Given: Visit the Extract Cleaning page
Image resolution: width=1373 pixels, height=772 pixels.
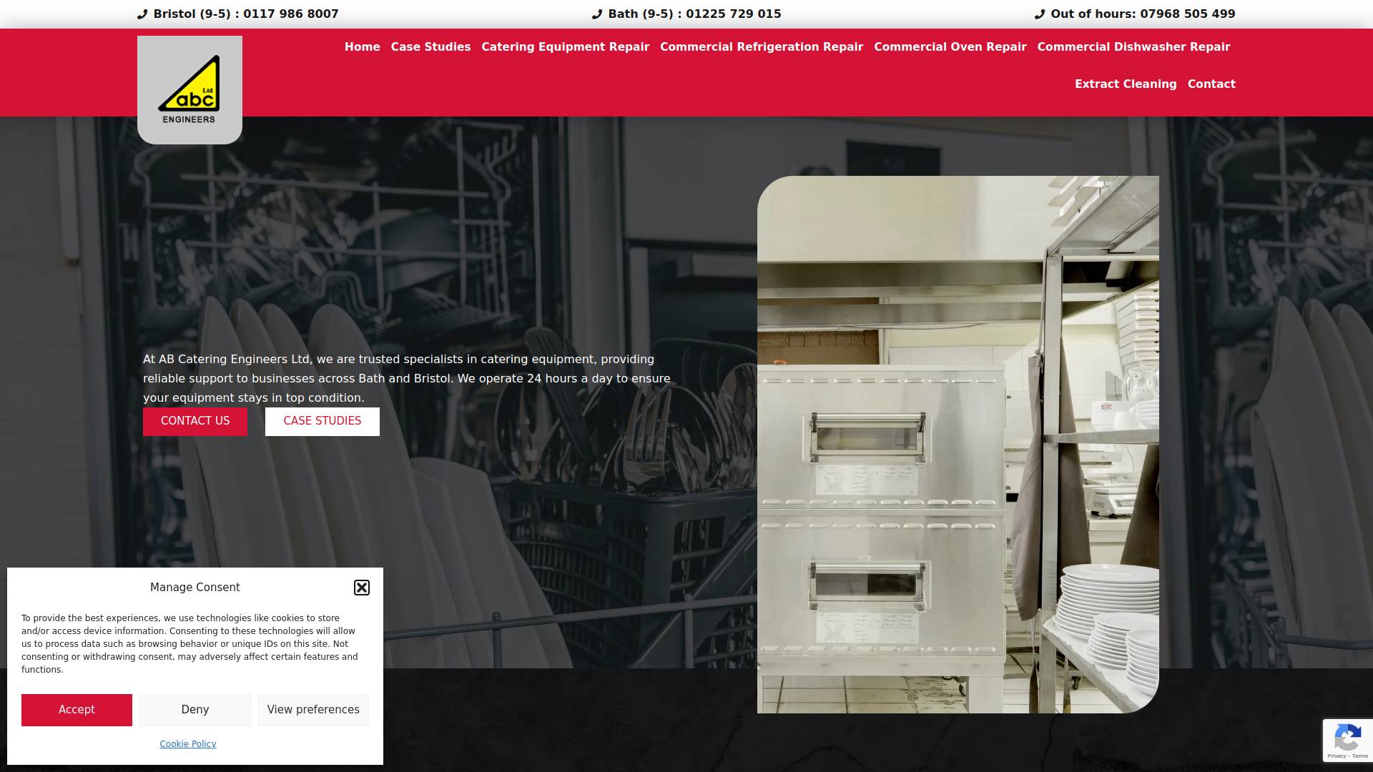Looking at the screenshot, I should pyautogui.click(x=1125, y=84).
